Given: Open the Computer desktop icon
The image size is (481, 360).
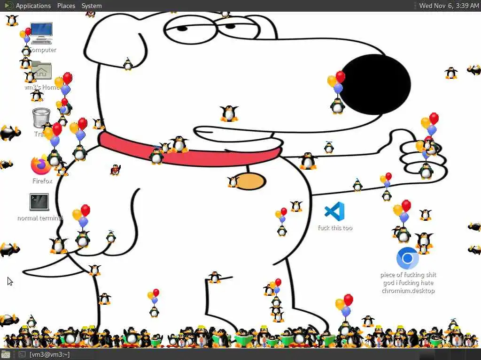Looking at the screenshot, I should pyautogui.click(x=41, y=33).
